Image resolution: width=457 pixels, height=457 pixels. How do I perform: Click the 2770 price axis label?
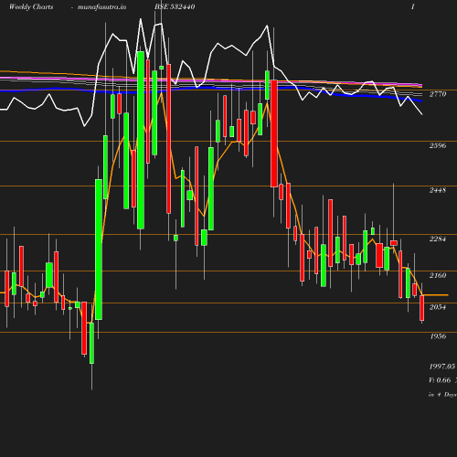[x=438, y=94]
